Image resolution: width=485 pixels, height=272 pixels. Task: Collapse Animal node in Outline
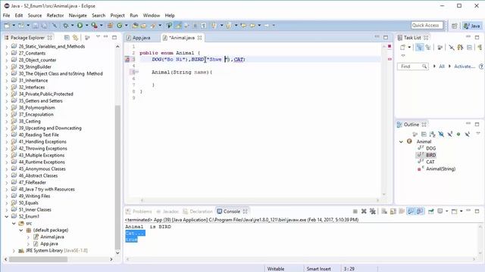coord(401,141)
